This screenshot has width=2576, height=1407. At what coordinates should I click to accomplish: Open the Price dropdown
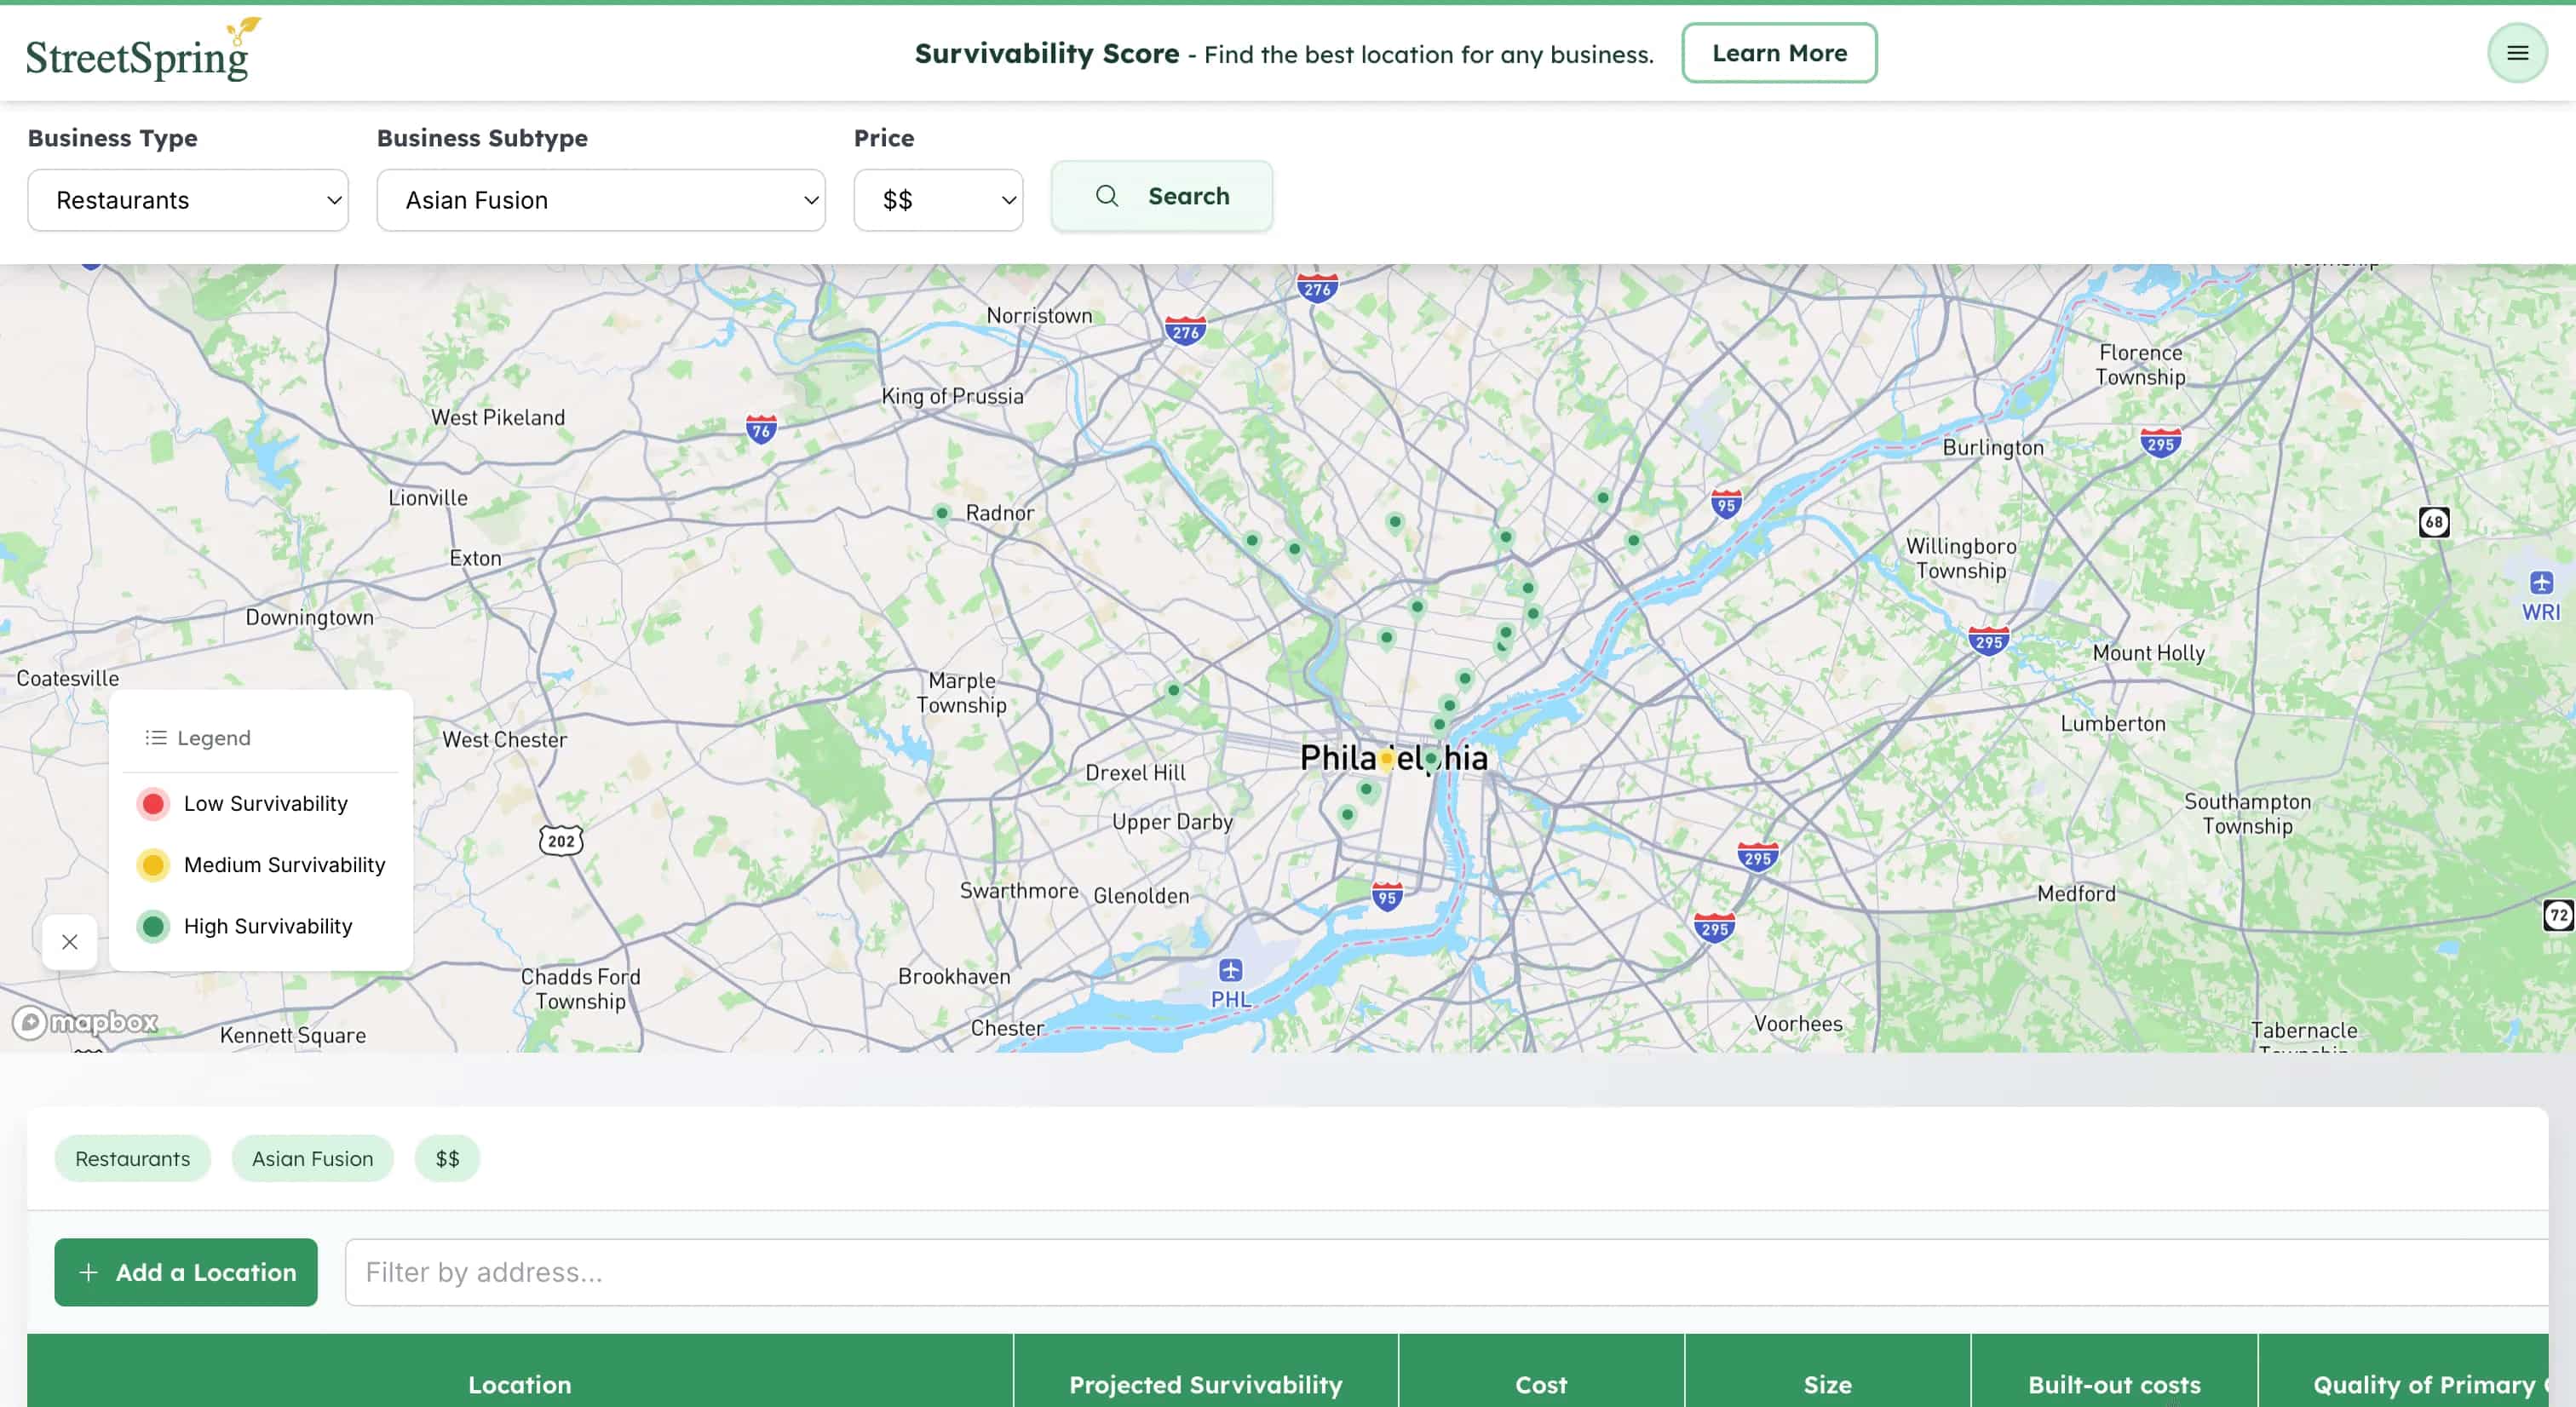click(x=938, y=200)
